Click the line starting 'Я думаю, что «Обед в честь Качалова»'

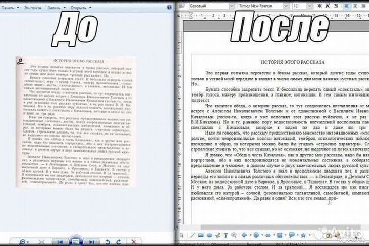[x=287, y=155]
